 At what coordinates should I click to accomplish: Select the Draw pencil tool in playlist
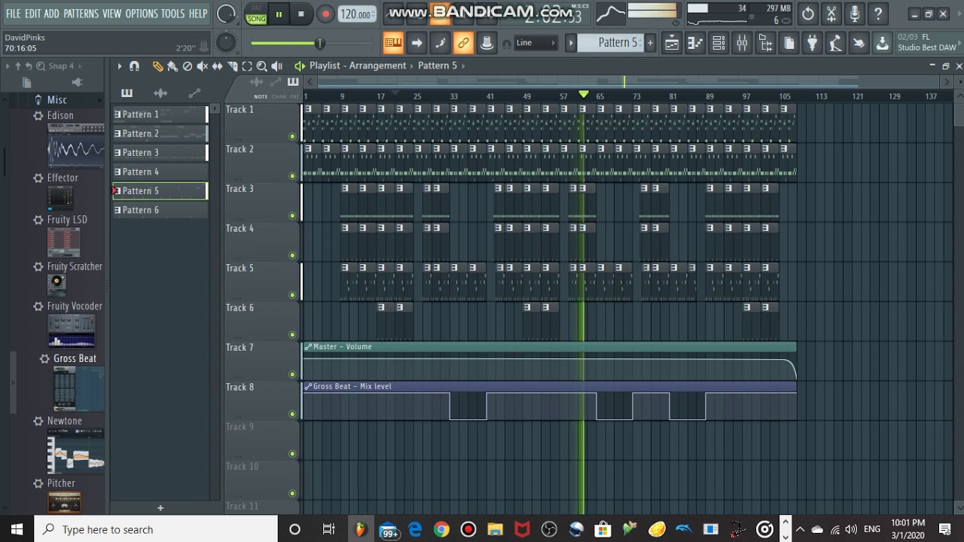tap(157, 66)
